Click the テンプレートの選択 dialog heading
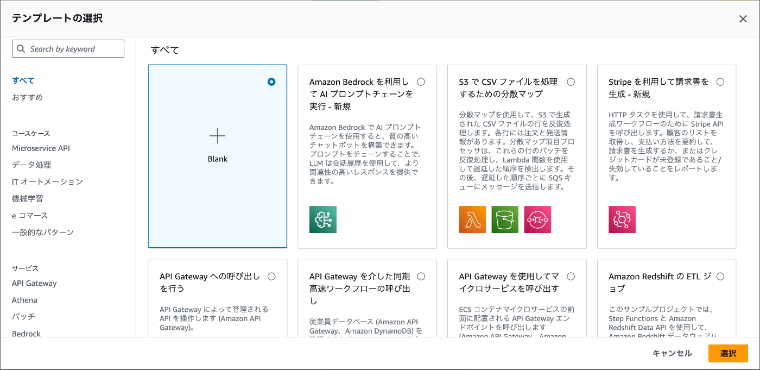The width and height of the screenshot is (760, 370). pos(57,18)
